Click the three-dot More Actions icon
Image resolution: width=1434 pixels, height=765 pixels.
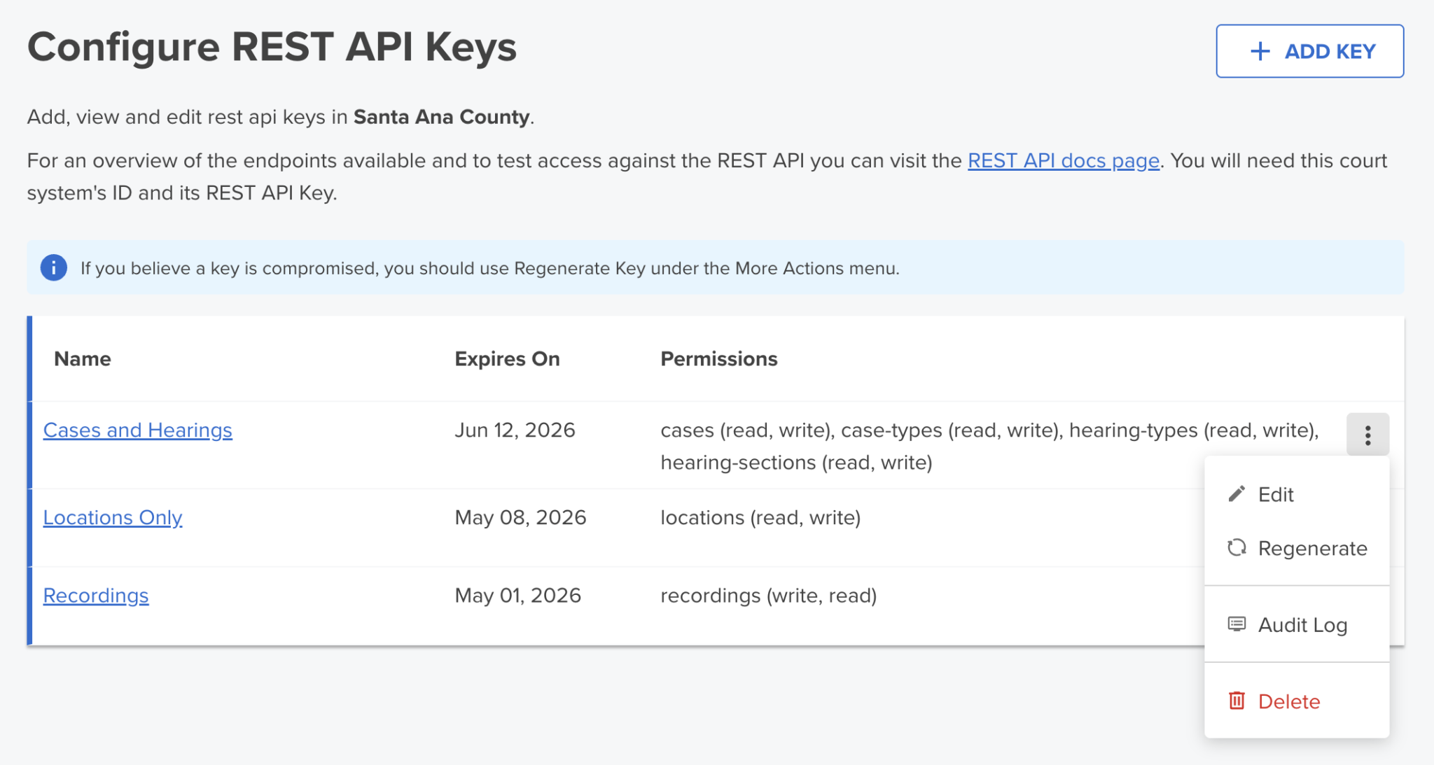coord(1367,435)
